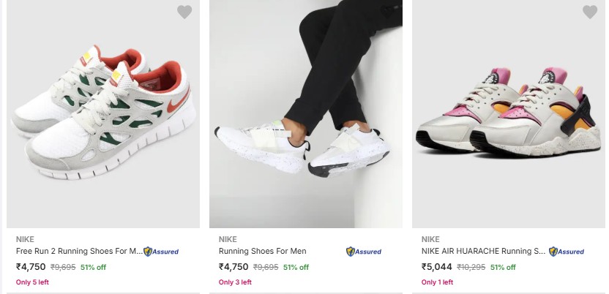This screenshot has width=609, height=294.
Task: Click the Only 1 left stock notice
Action: (x=438, y=282)
